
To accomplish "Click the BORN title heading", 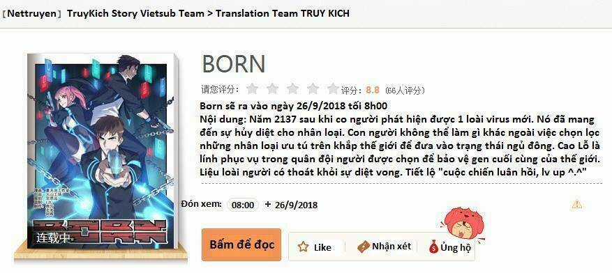I will 234,64.
